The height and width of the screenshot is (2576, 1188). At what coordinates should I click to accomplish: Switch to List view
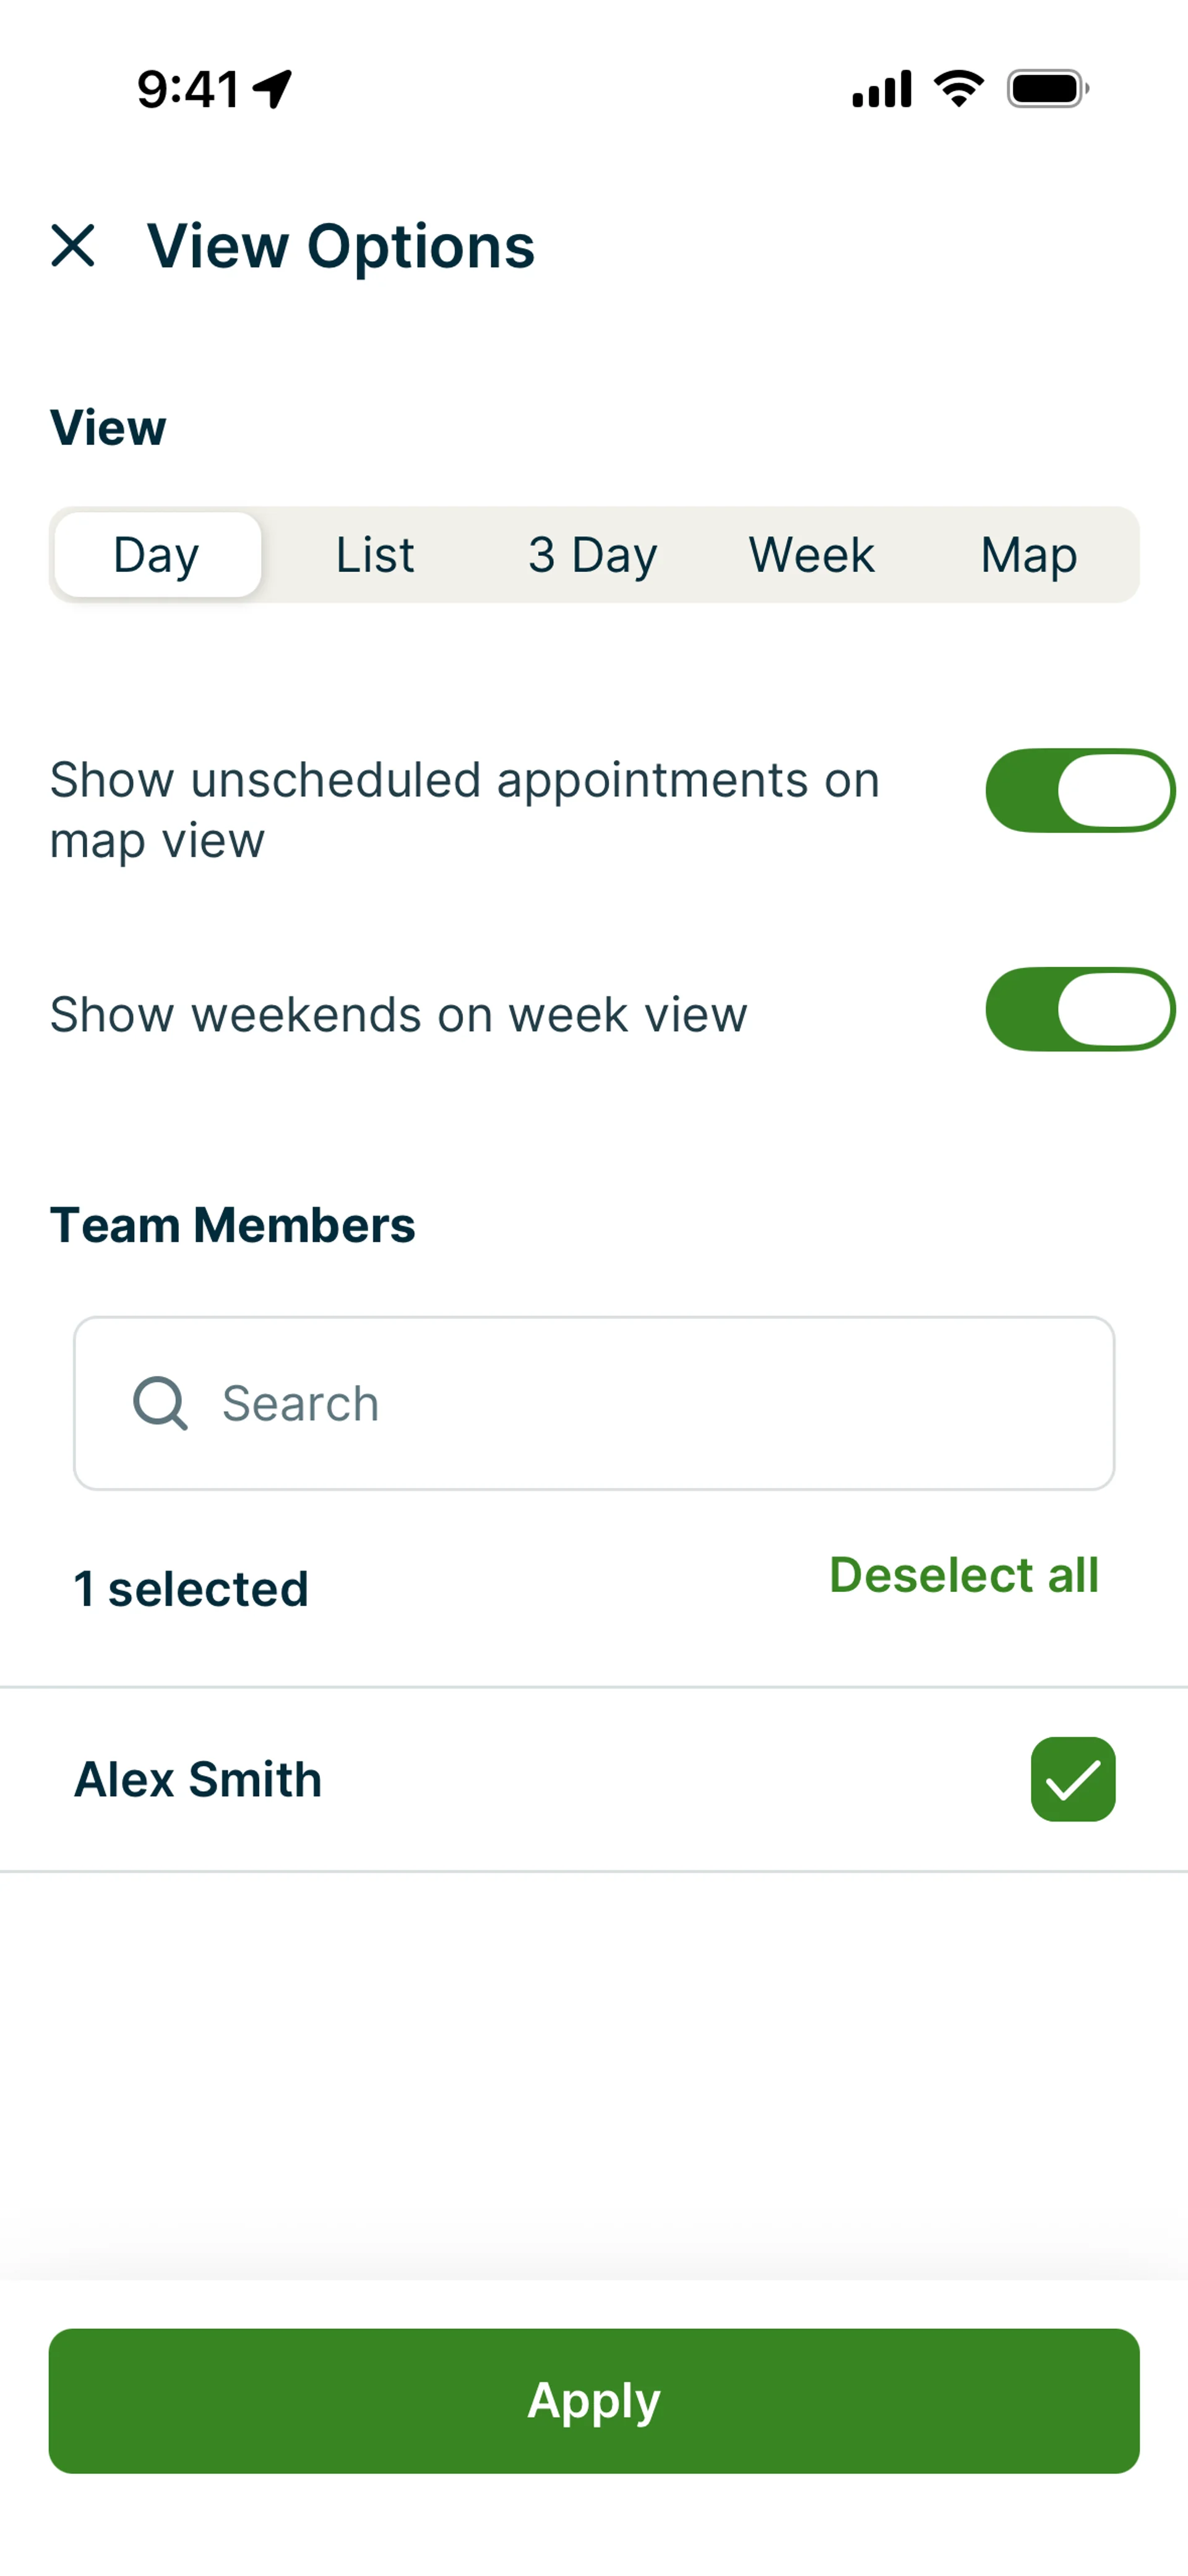pos(375,555)
